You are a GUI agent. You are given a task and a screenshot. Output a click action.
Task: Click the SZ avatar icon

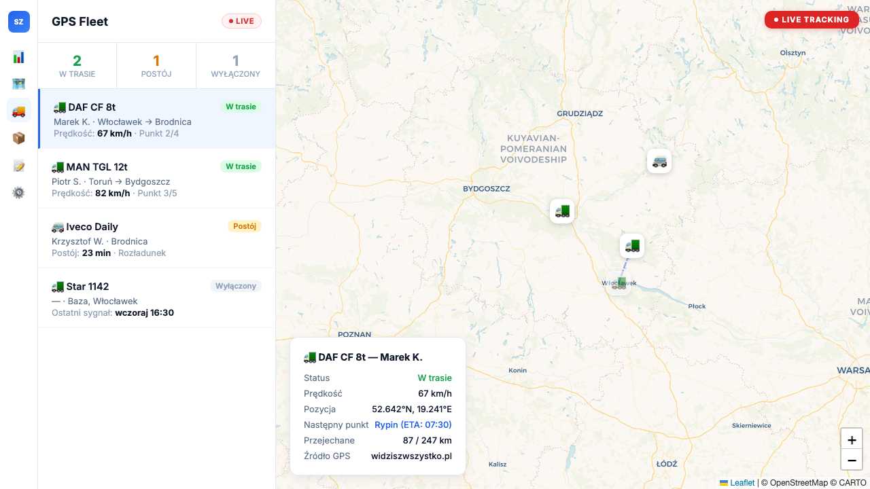tap(18, 21)
